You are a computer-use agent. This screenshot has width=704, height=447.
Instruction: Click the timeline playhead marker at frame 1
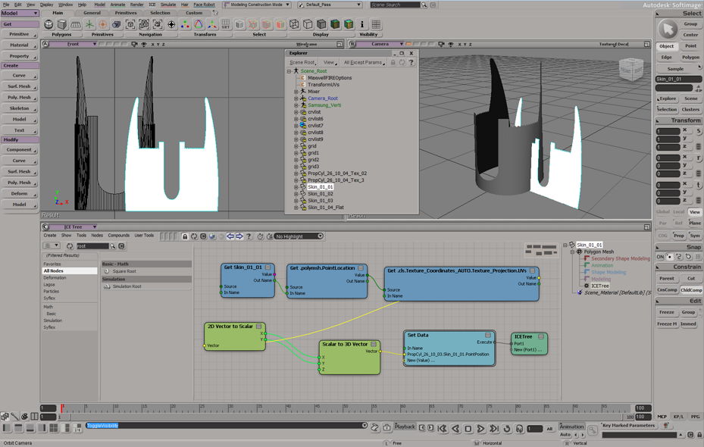tap(61, 408)
